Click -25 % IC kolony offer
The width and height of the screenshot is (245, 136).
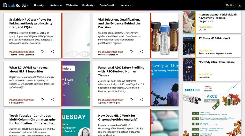(x=208, y=129)
